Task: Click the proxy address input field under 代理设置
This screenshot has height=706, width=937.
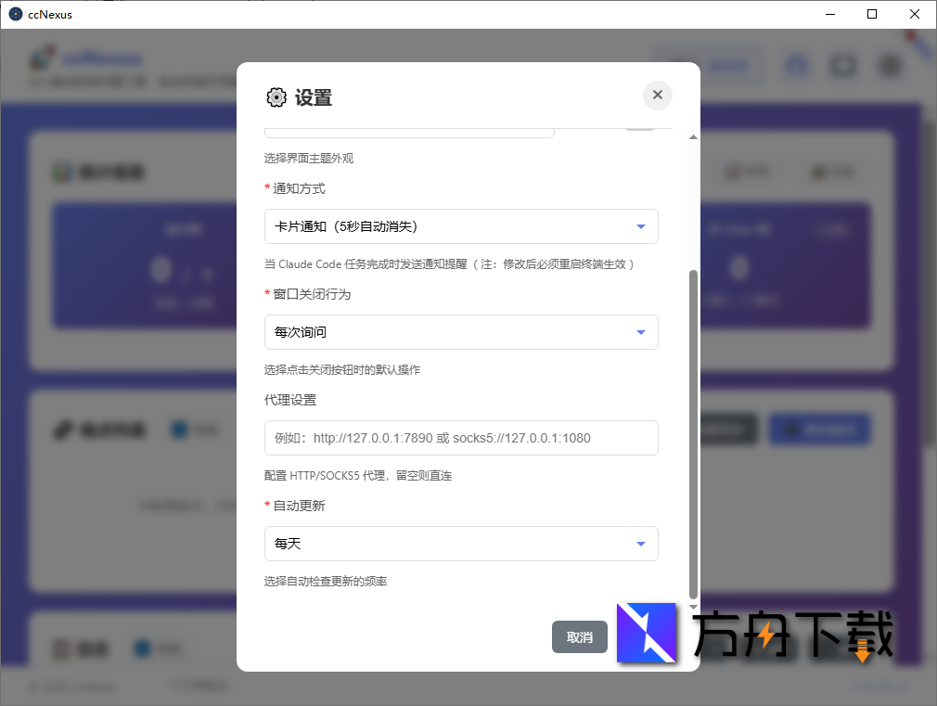Action: point(461,438)
